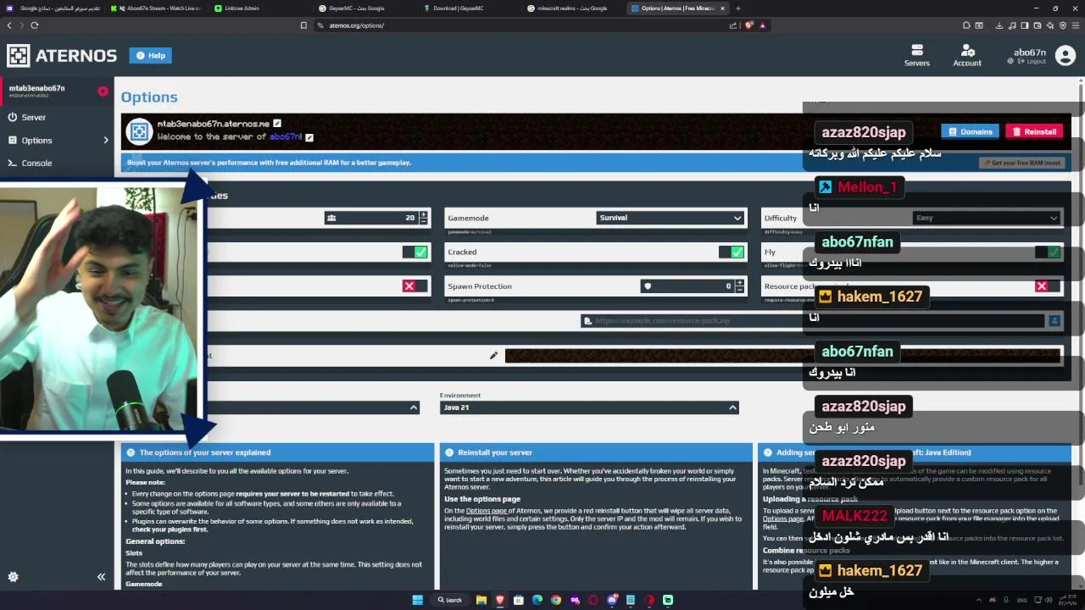Open sidebar settings gear icon

tap(13, 577)
